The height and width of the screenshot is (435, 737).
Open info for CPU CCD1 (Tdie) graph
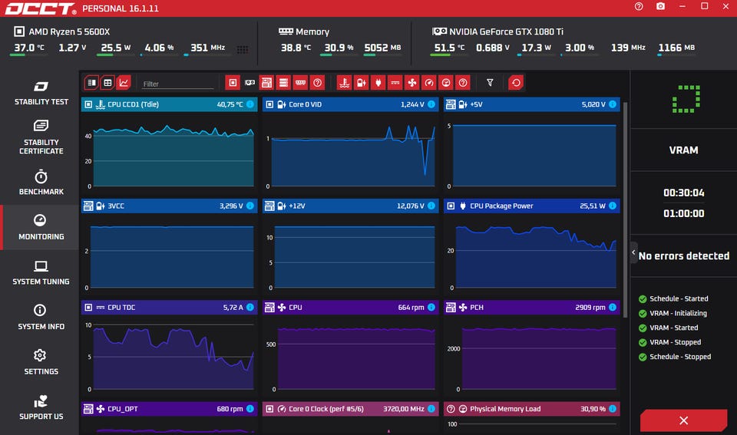pyautogui.click(x=250, y=104)
